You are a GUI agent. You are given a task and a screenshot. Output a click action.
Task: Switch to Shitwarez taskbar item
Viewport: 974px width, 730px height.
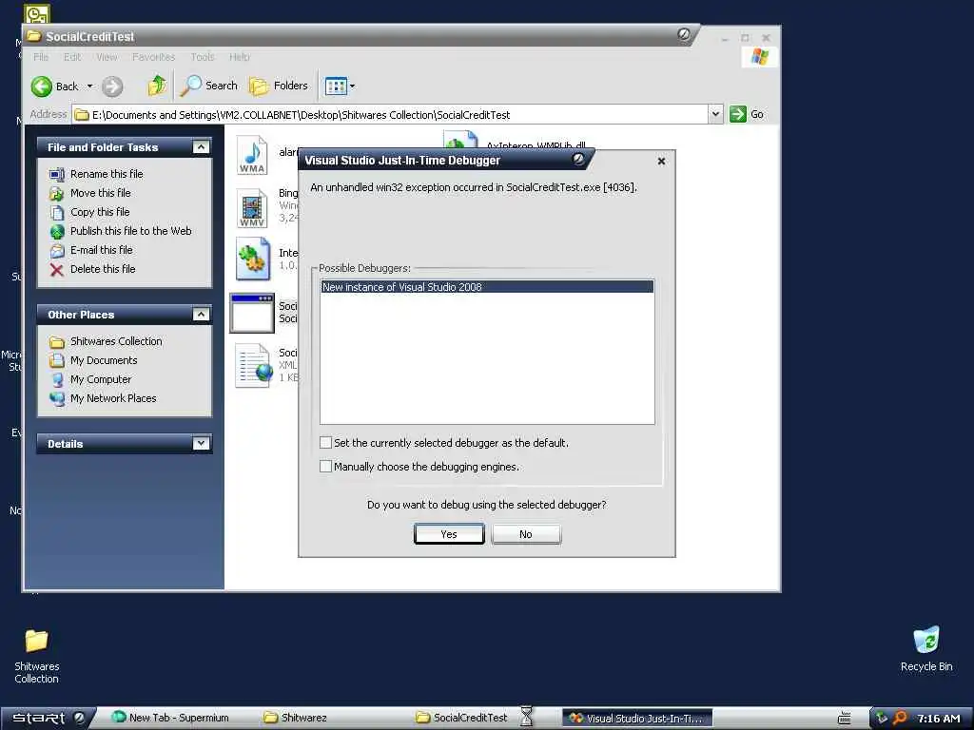click(295, 719)
